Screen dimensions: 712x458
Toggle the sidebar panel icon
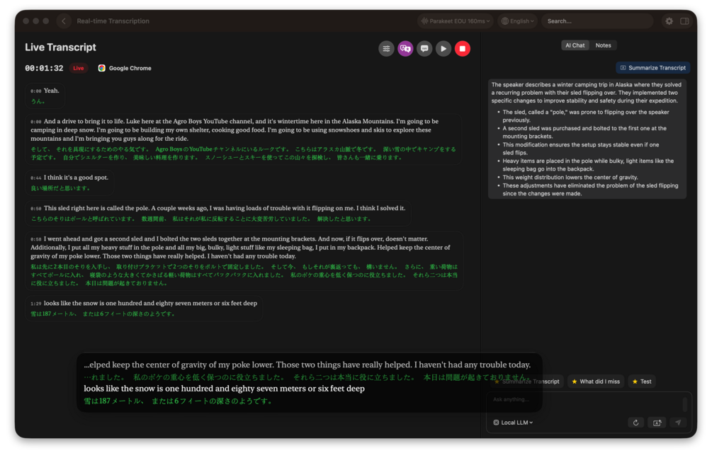(684, 21)
